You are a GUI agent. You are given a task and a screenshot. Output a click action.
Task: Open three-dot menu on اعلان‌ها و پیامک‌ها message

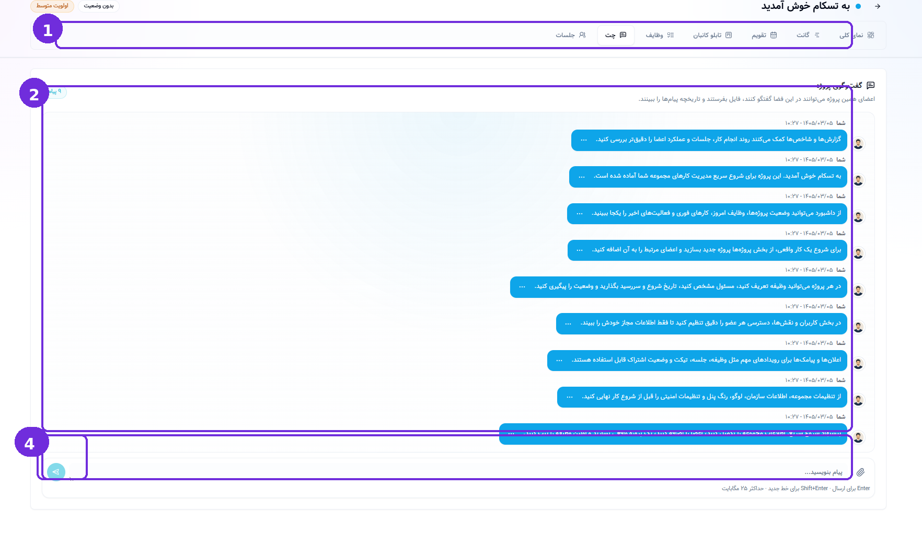[559, 360]
